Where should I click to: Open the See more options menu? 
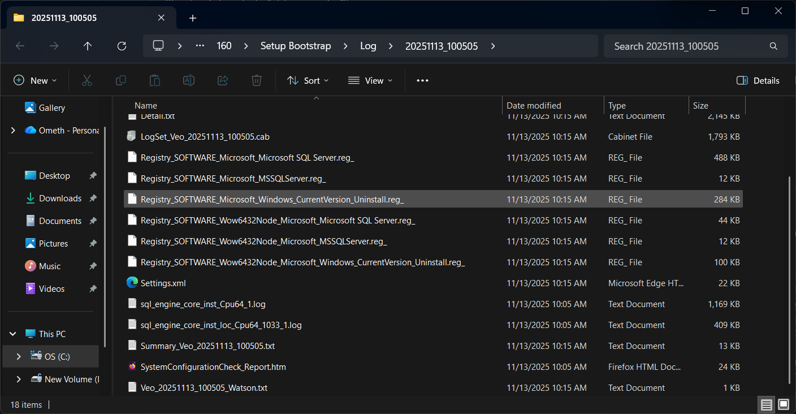tap(422, 80)
